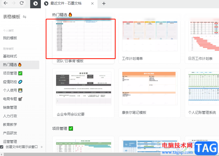Open the 团队"日事清"模板 thumbnail
219x156 pixels.
tap(84, 36)
